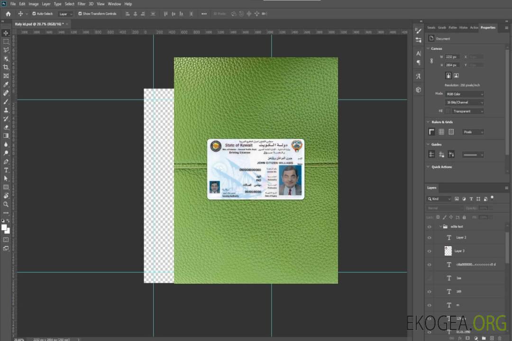Select the Crop tool
Screen dimensions: 512x341
6,67
